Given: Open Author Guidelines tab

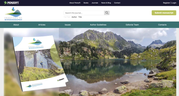Looking at the screenshot, I should (98, 25).
